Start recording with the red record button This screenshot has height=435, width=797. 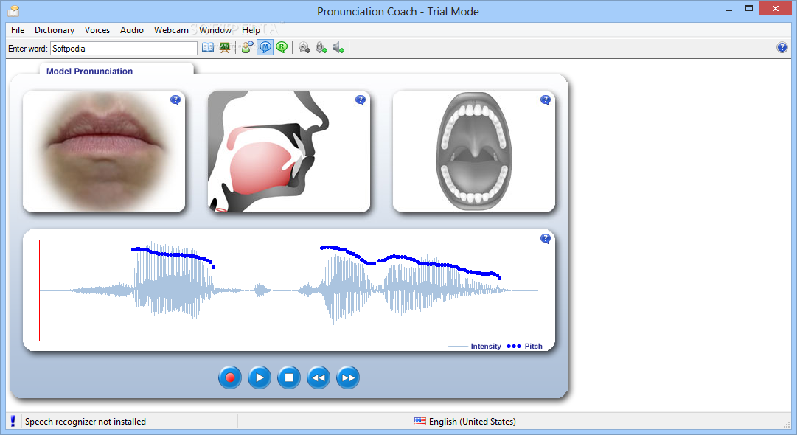230,377
